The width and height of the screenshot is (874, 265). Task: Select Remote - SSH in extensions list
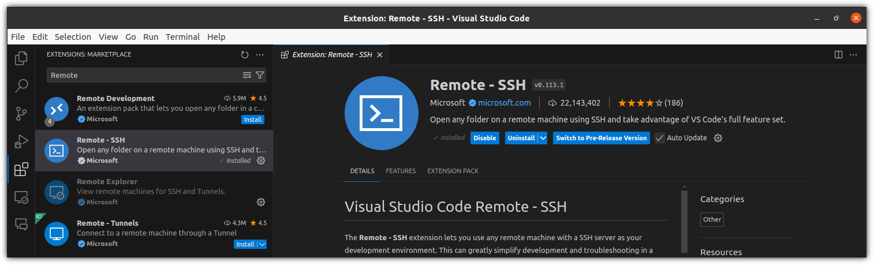tap(154, 151)
